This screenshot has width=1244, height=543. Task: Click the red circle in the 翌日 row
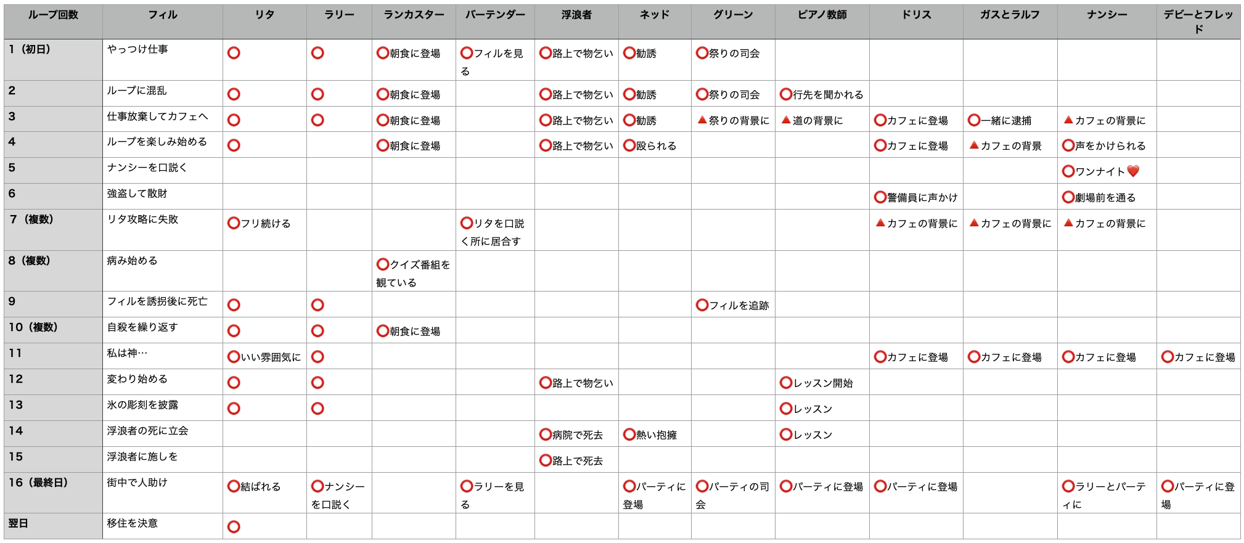coord(234,527)
